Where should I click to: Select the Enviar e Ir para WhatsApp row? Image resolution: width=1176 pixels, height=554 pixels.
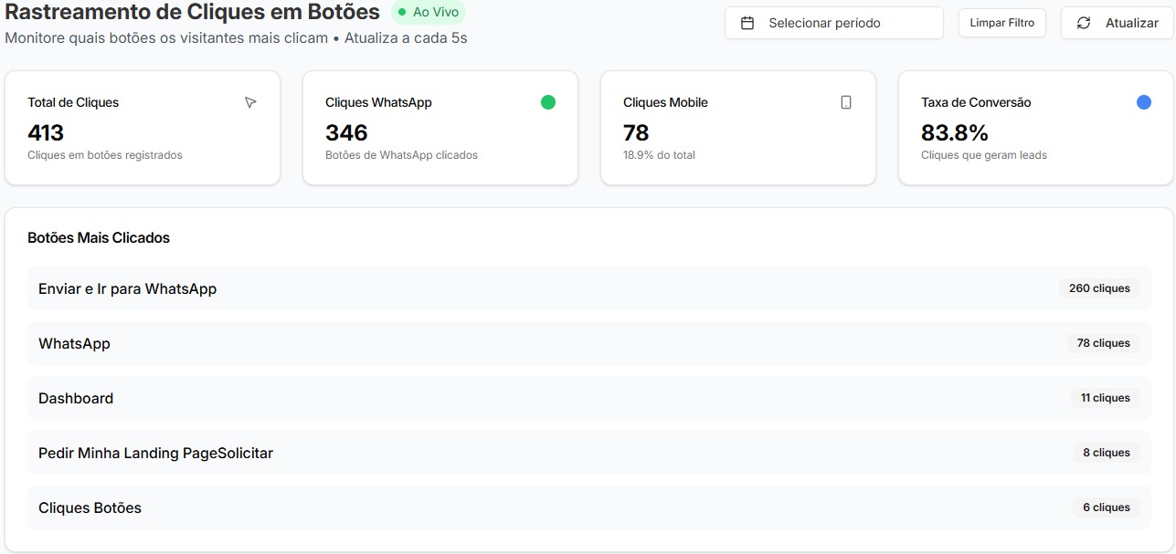point(589,288)
